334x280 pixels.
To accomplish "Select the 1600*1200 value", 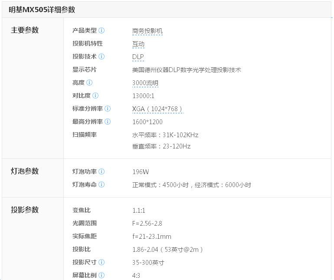I will point(147,122).
